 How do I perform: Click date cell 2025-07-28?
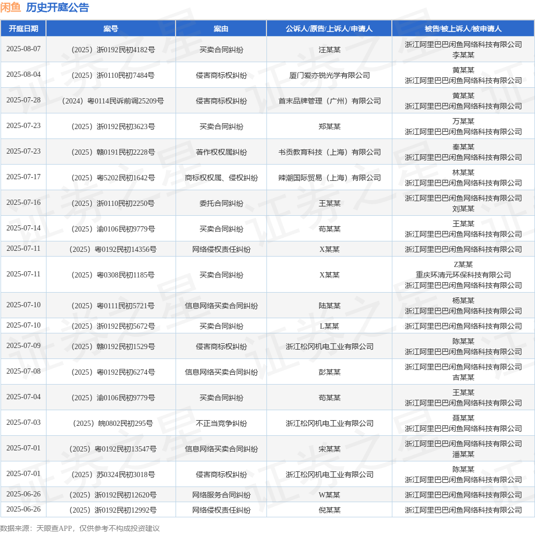(x=24, y=100)
